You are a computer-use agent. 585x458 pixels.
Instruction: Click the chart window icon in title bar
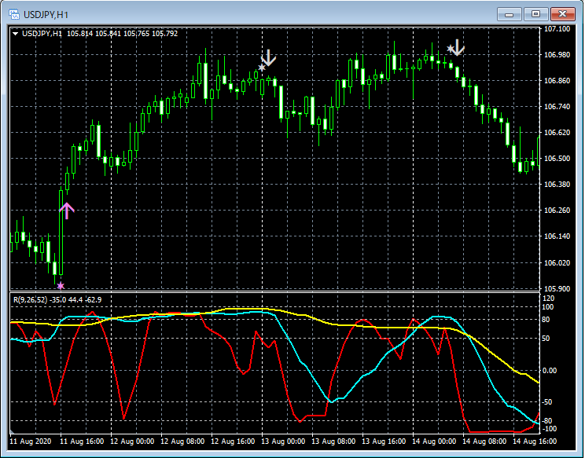tap(13, 13)
